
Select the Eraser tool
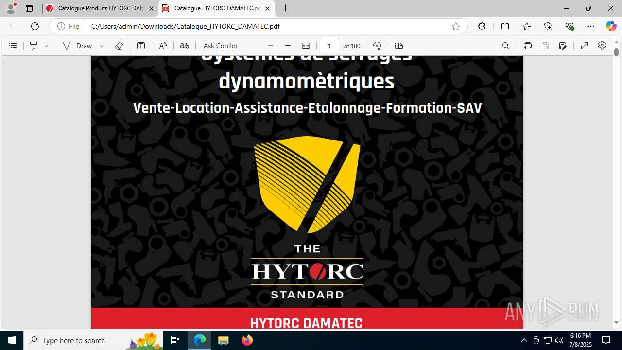(119, 46)
